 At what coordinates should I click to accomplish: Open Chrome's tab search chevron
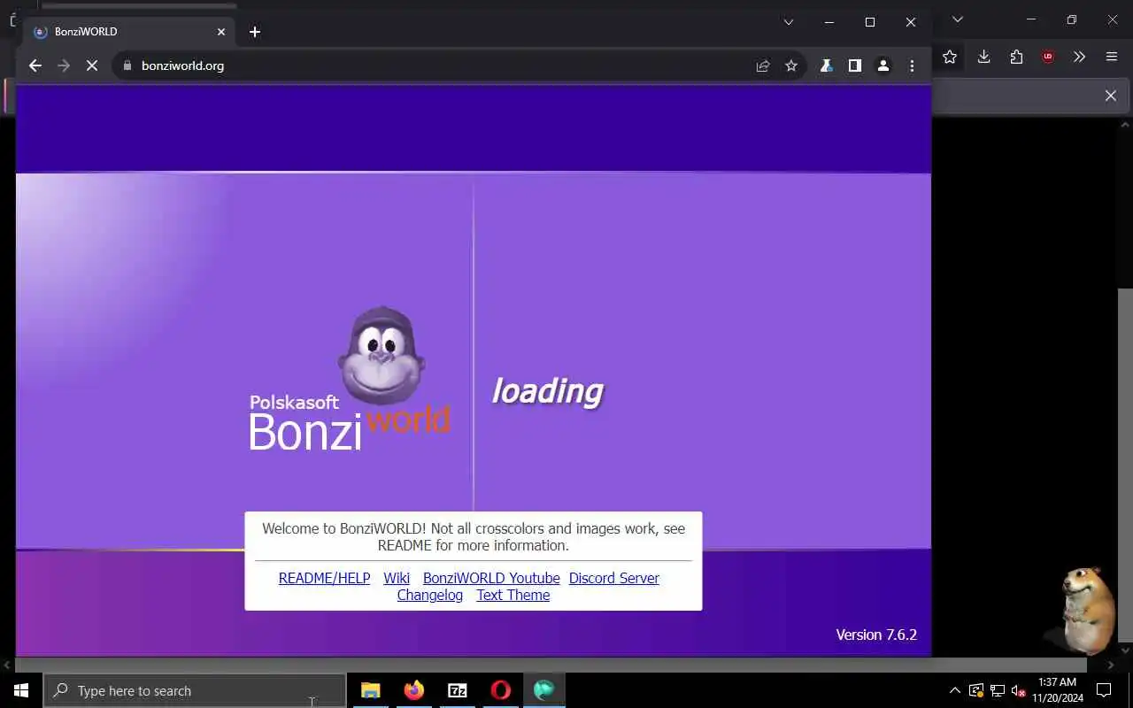coord(788,22)
